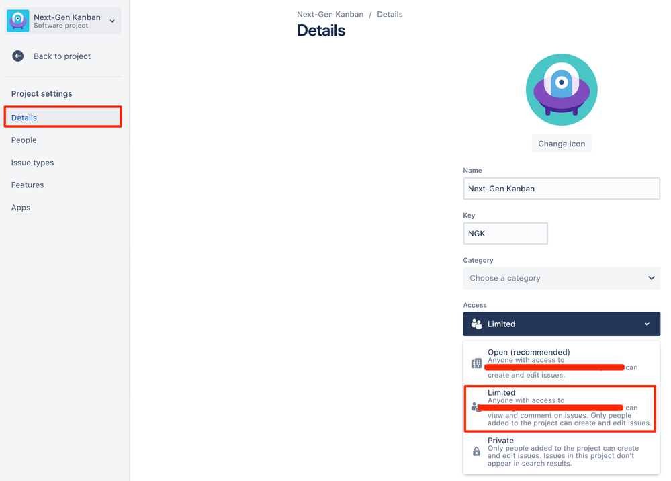
Task: Click the large UFO project avatar
Action: [562, 89]
